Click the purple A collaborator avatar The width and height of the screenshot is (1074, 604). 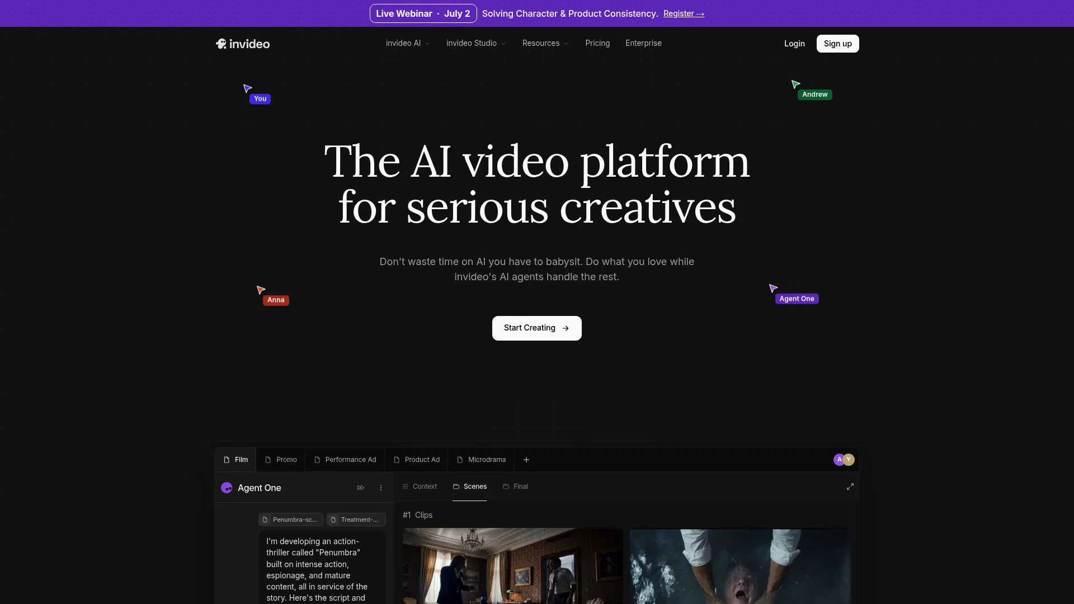click(x=839, y=460)
